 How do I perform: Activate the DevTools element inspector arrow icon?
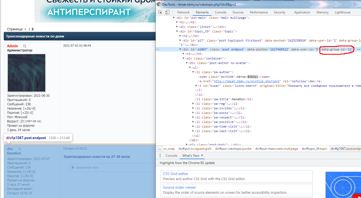point(160,12)
